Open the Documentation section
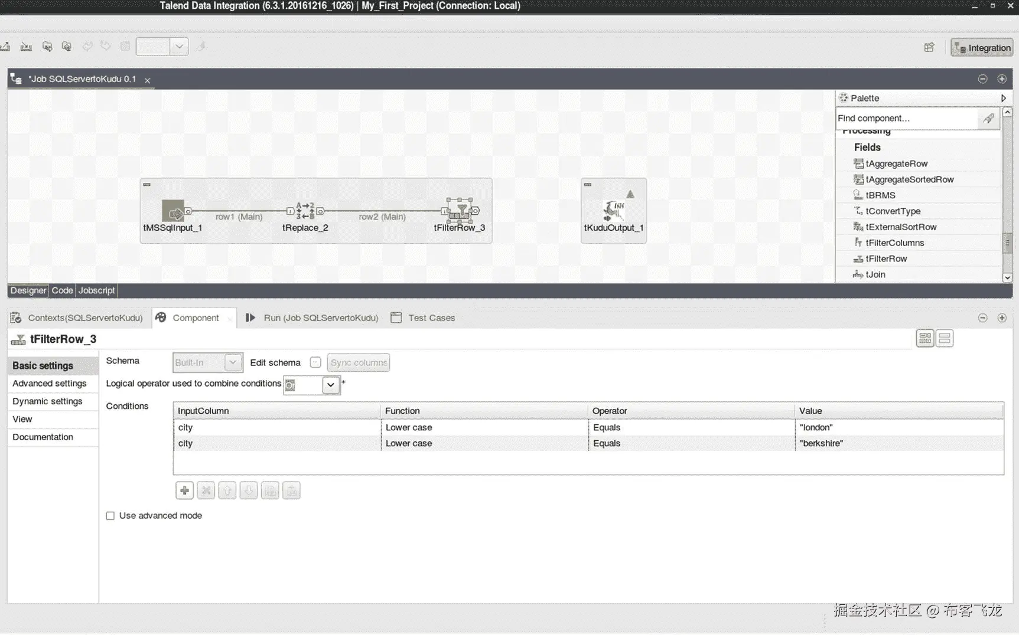 pos(53,437)
